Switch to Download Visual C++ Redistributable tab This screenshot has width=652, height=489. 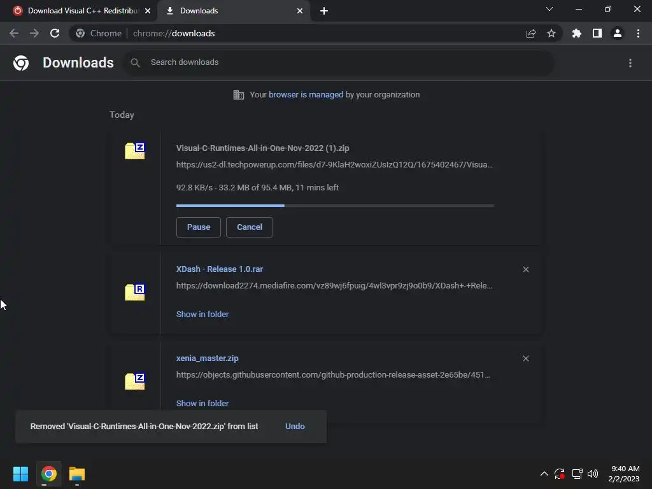[81, 11]
